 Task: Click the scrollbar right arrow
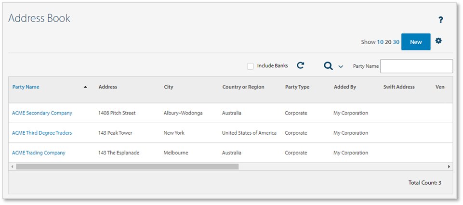449,167
